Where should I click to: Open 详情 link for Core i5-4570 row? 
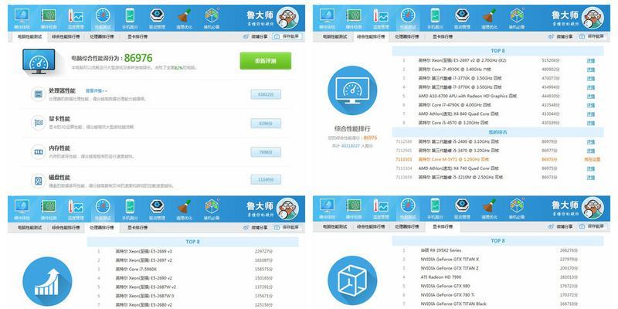click(590, 123)
